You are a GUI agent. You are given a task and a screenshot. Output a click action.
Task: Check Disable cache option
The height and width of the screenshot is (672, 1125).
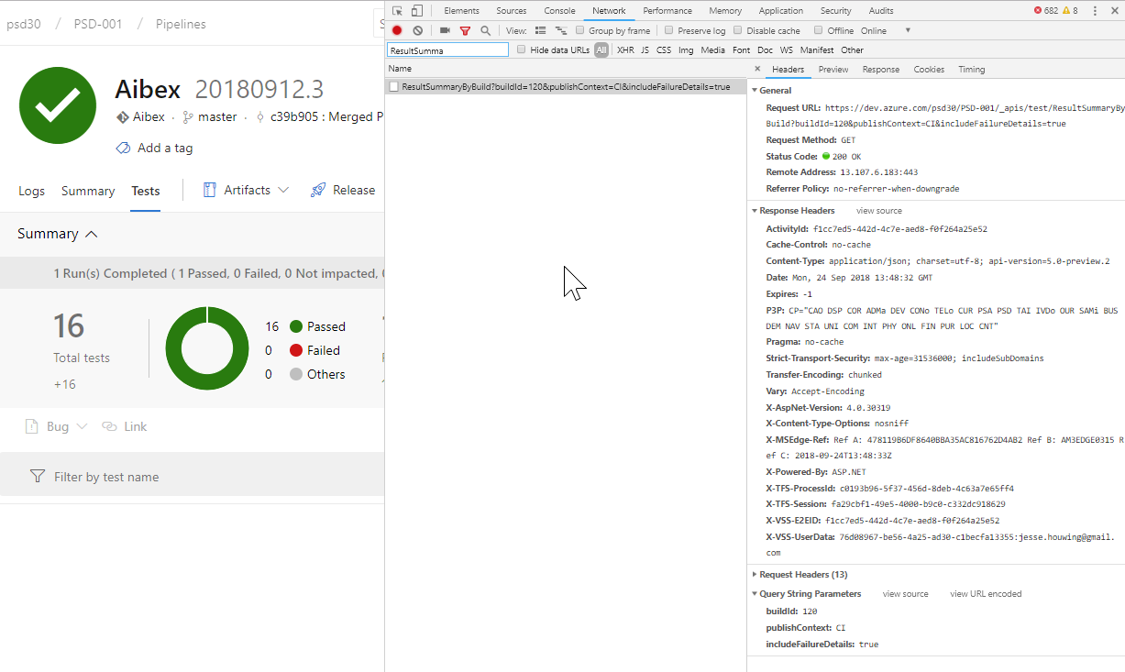click(x=738, y=30)
